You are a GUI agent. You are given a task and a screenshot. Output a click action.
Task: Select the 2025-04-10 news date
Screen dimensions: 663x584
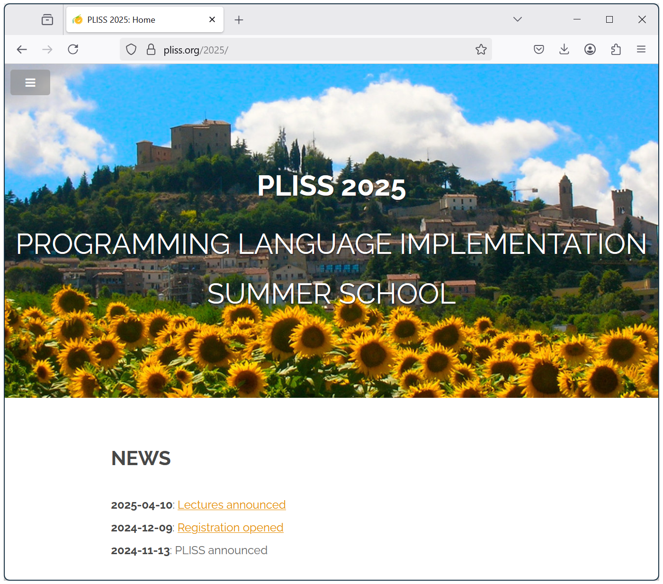pos(142,505)
